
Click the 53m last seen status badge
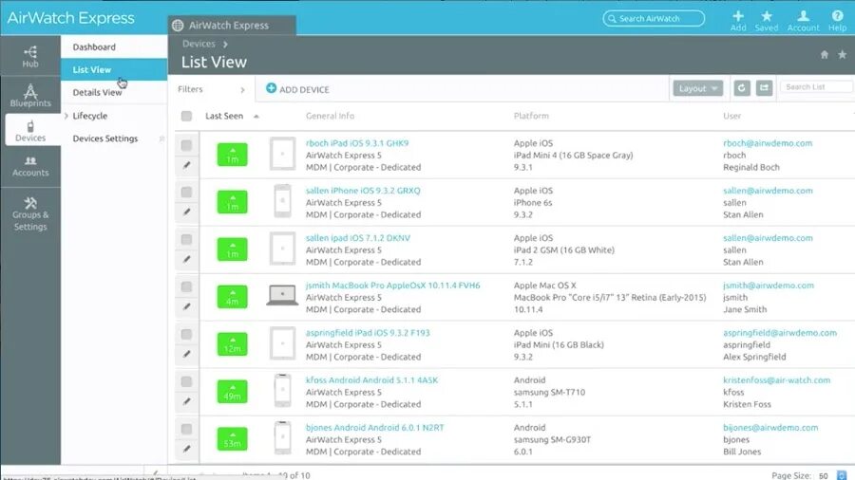pos(233,438)
